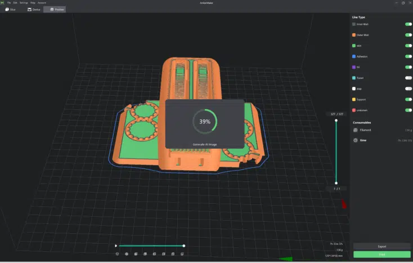Turn off Adhesion line type

click(408, 56)
